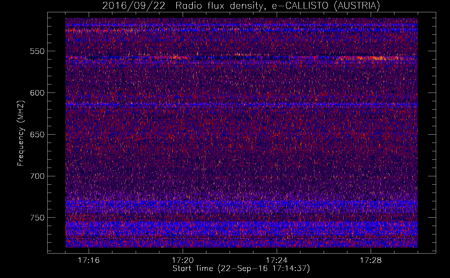Click the 17:28 time tick label
The image size is (450, 278).
pyautogui.click(x=371, y=260)
